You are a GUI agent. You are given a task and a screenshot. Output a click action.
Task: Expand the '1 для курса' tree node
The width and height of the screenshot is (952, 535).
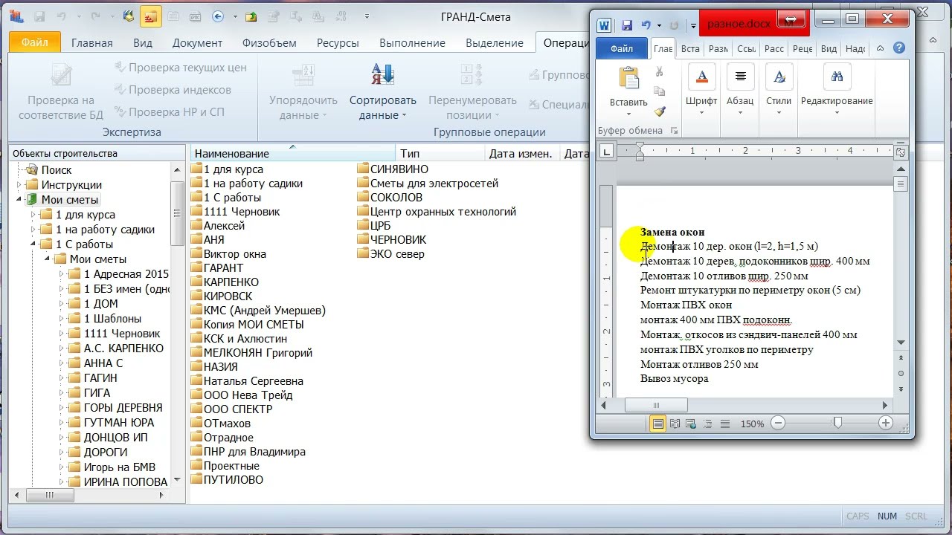[33, 215]
